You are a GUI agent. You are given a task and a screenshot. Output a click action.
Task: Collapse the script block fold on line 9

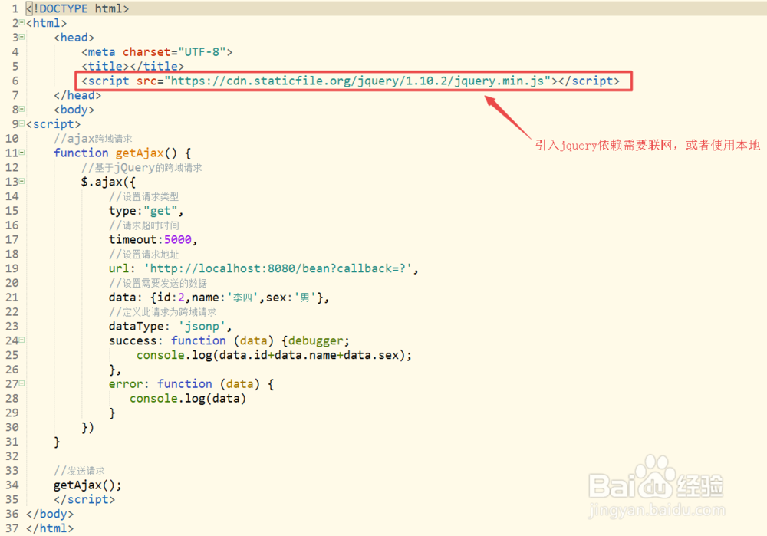[x=21, y=123]
